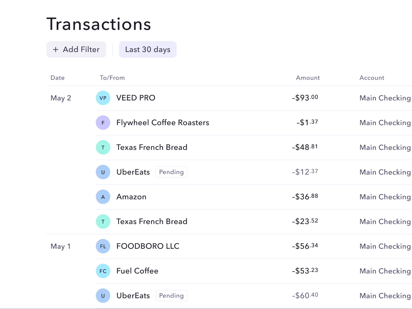The width and height of the screenshot is (412, 309).
Task: Open the Amount column header options
Action: (x=308, y=78)
